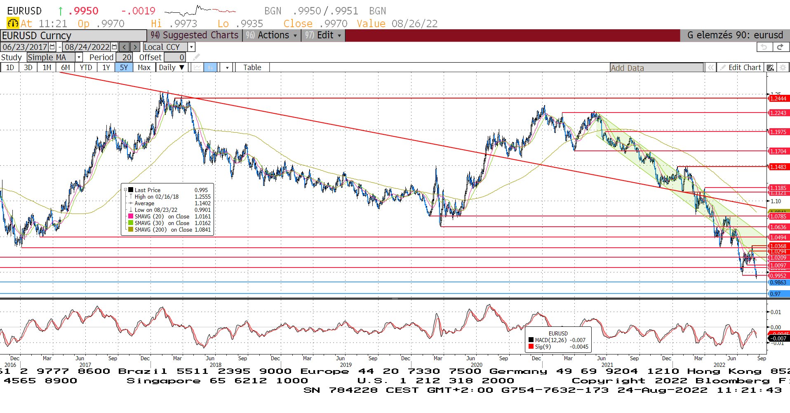Open the Daily periodicity dropdown
Viewport: 790px width, 413px height.
(172, 68)
